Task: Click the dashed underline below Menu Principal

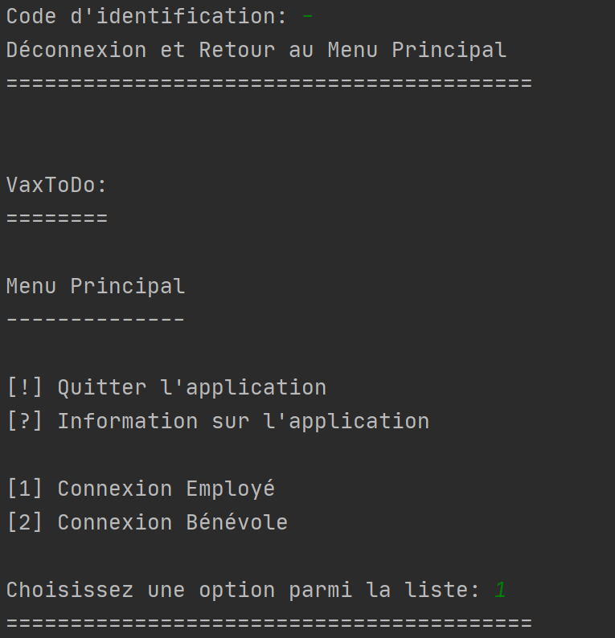Action: [96, 320]
